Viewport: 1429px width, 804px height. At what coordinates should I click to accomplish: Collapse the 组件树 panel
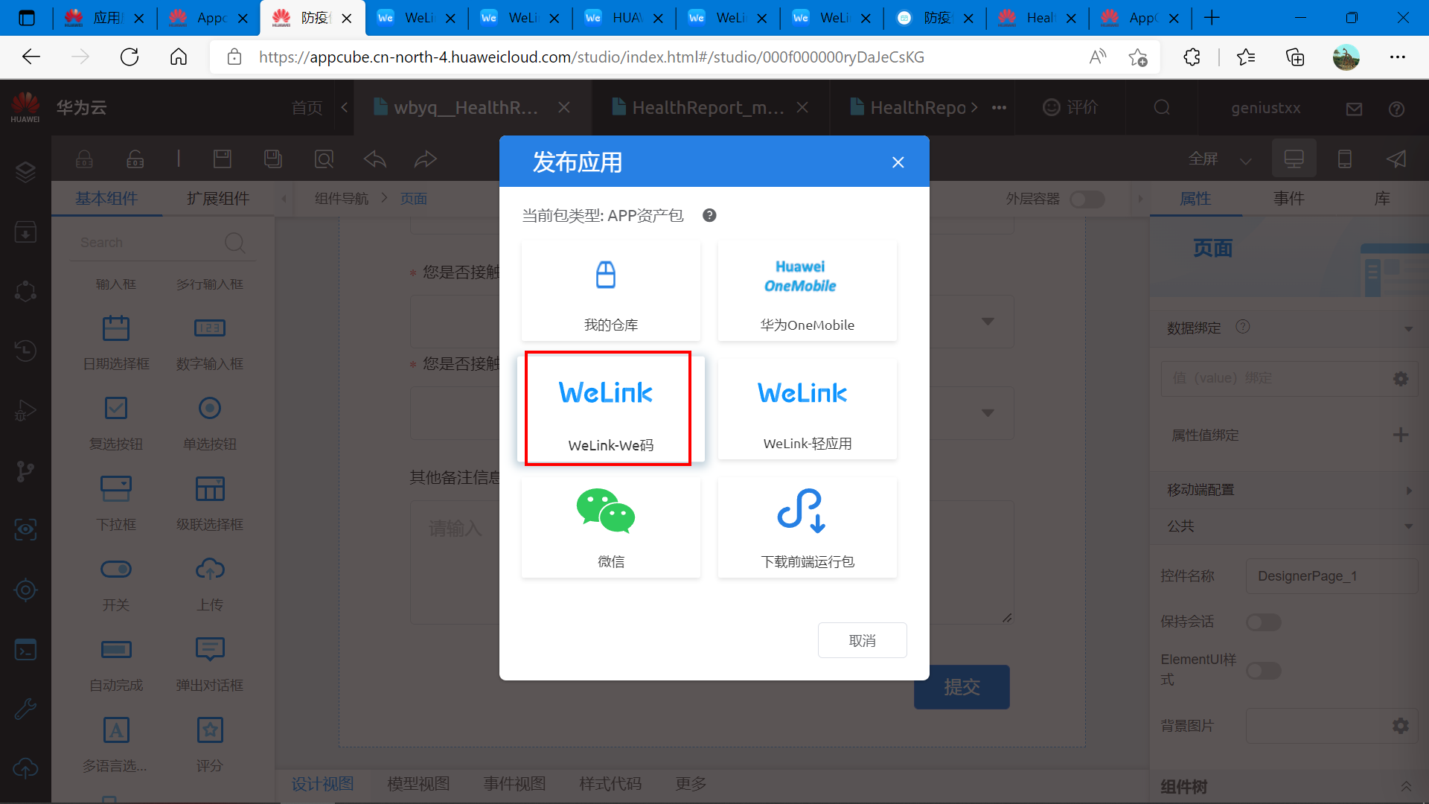coord(1406,786)
